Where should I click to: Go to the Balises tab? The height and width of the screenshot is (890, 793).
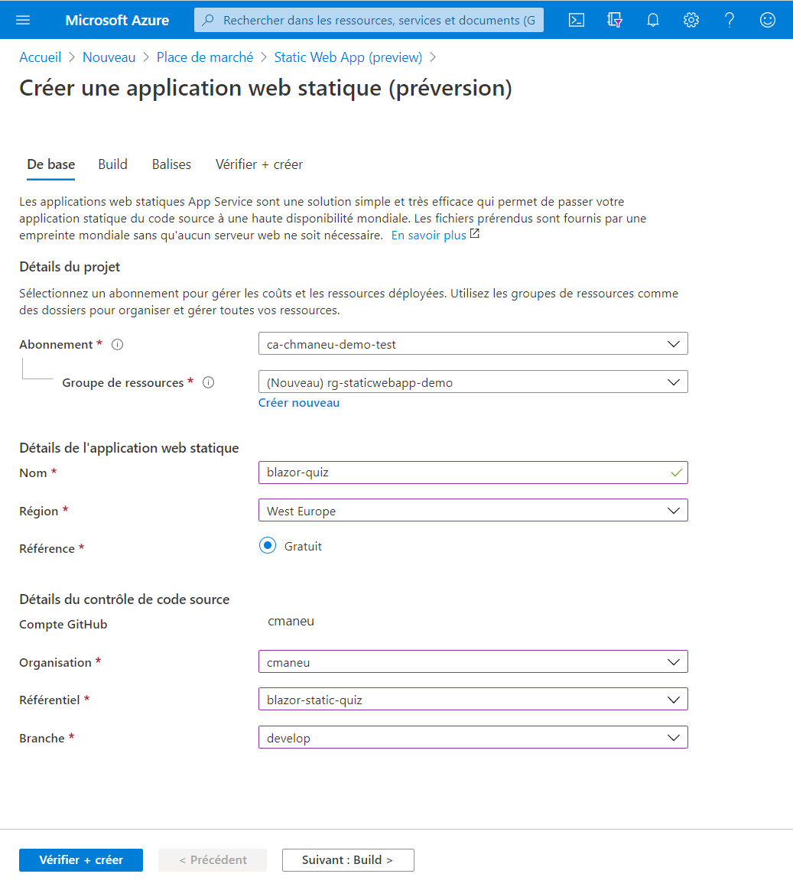click(171, 164)
